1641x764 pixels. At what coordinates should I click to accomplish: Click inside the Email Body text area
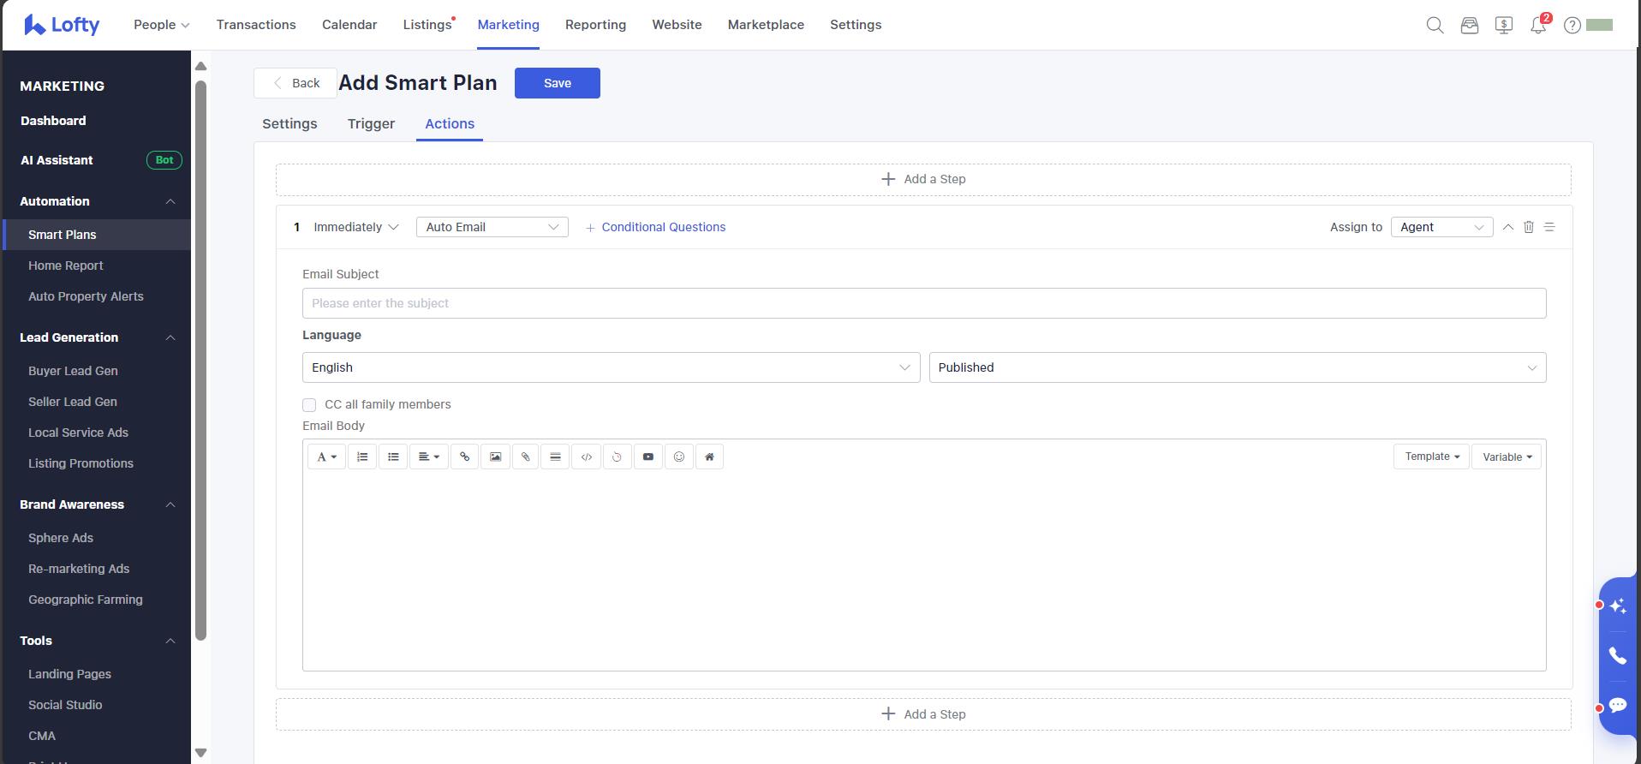(924, 570)
